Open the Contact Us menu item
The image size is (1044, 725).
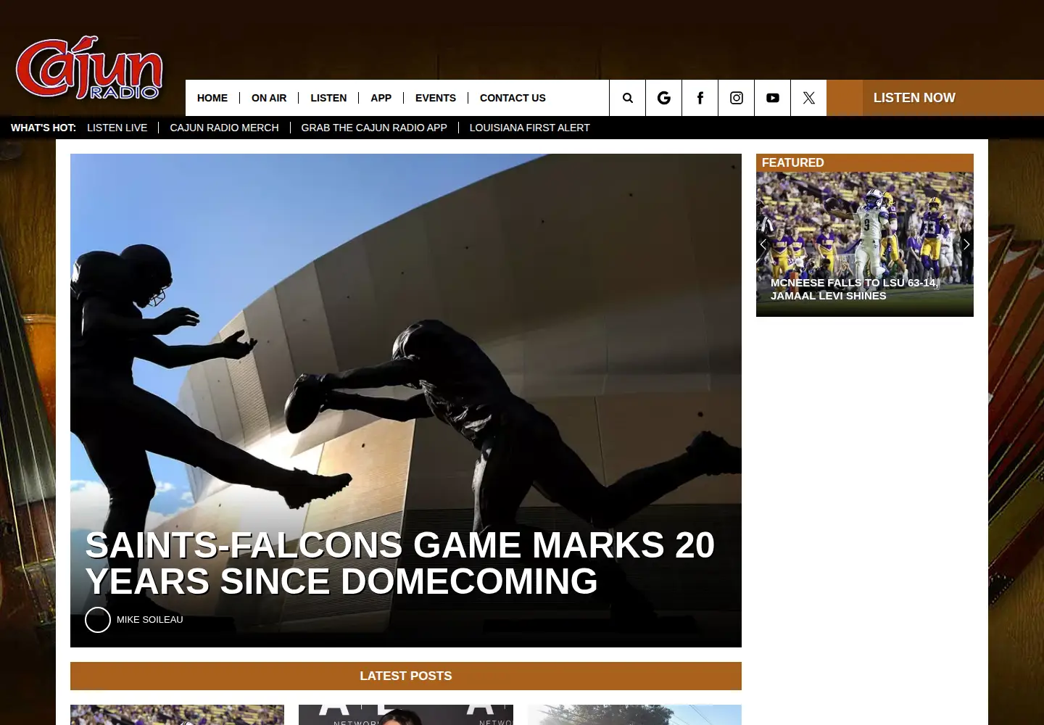513,98
